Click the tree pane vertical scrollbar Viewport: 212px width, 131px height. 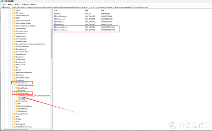coord(51,43)
